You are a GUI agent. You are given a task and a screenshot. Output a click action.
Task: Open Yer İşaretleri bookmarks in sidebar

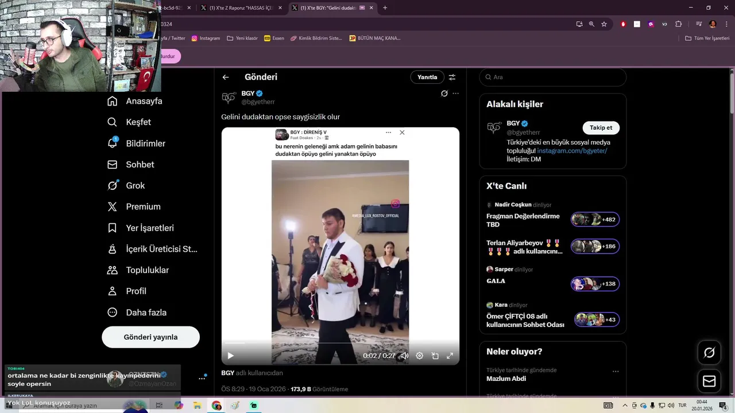click(x=141, y=228)
